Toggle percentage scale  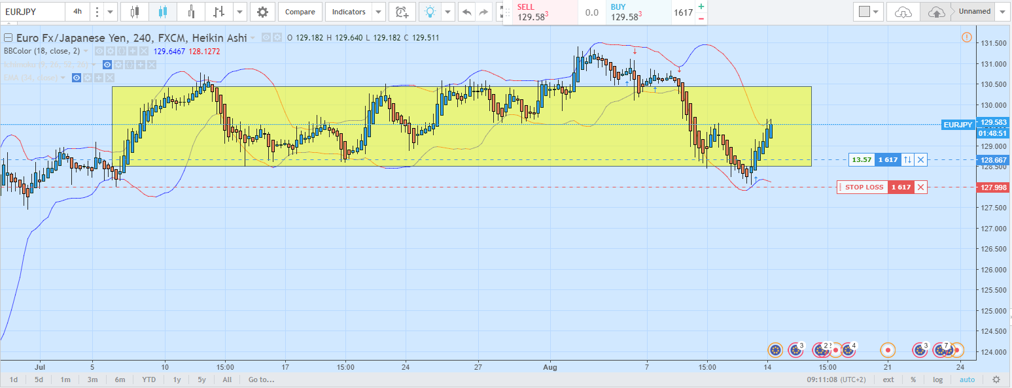(913, 380)
